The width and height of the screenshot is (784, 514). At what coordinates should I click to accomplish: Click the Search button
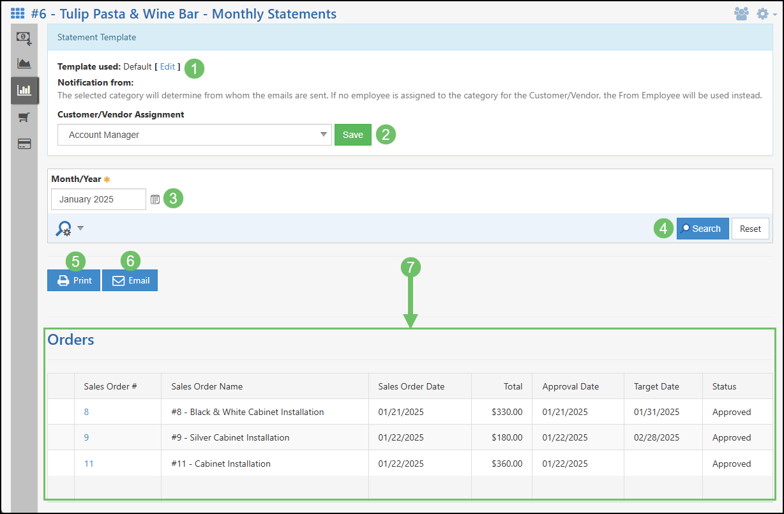(x=702, y=229)
